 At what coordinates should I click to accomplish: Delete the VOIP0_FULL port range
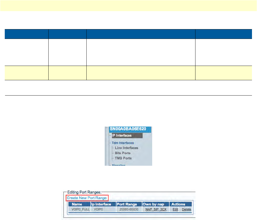coord(186,209)
